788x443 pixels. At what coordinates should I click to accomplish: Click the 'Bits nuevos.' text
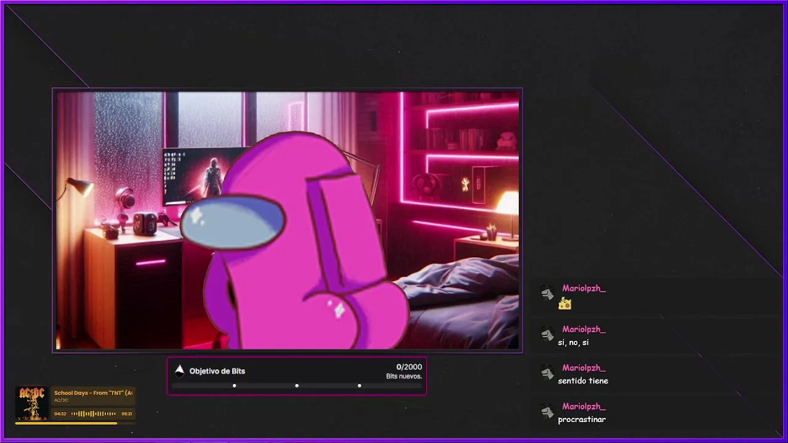pos(404,376)
